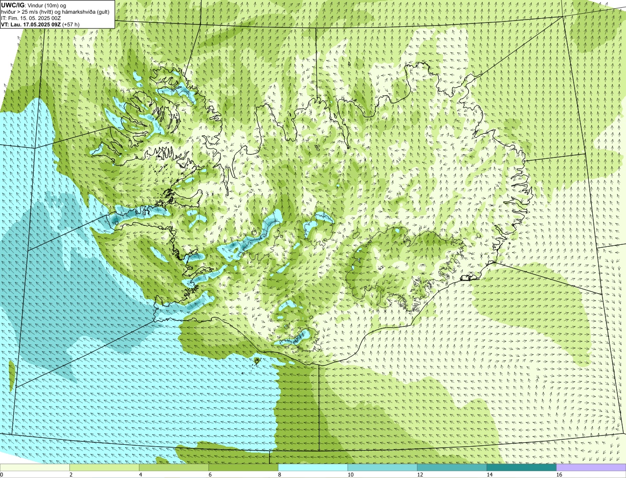Click the '2' legend scale label
The width and height of the screenshot is (626, 478).
(71, 475)
